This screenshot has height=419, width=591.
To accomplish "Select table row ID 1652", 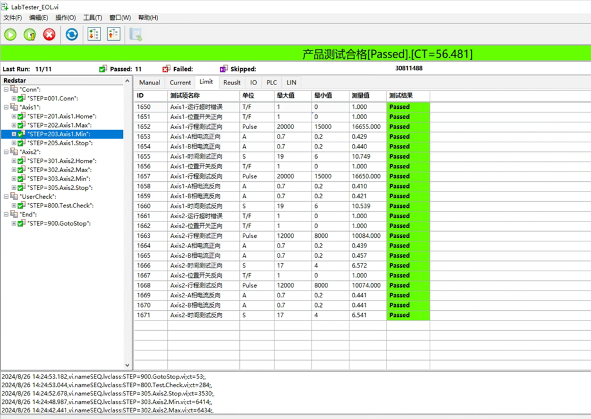I will [282, 126].
